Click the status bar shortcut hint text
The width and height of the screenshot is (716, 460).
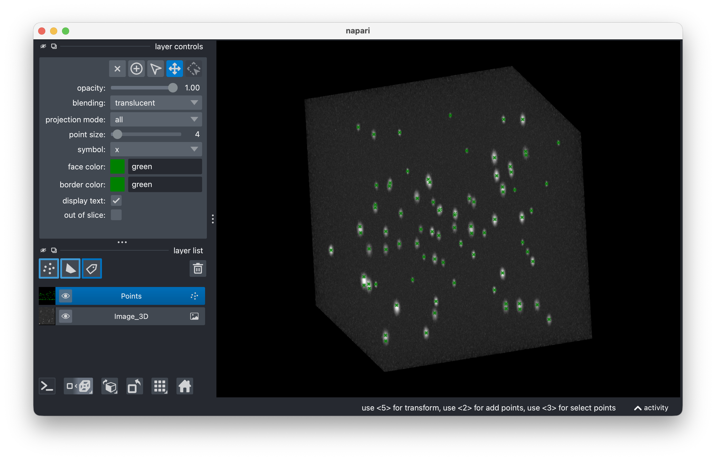click(x=489, y=408)
